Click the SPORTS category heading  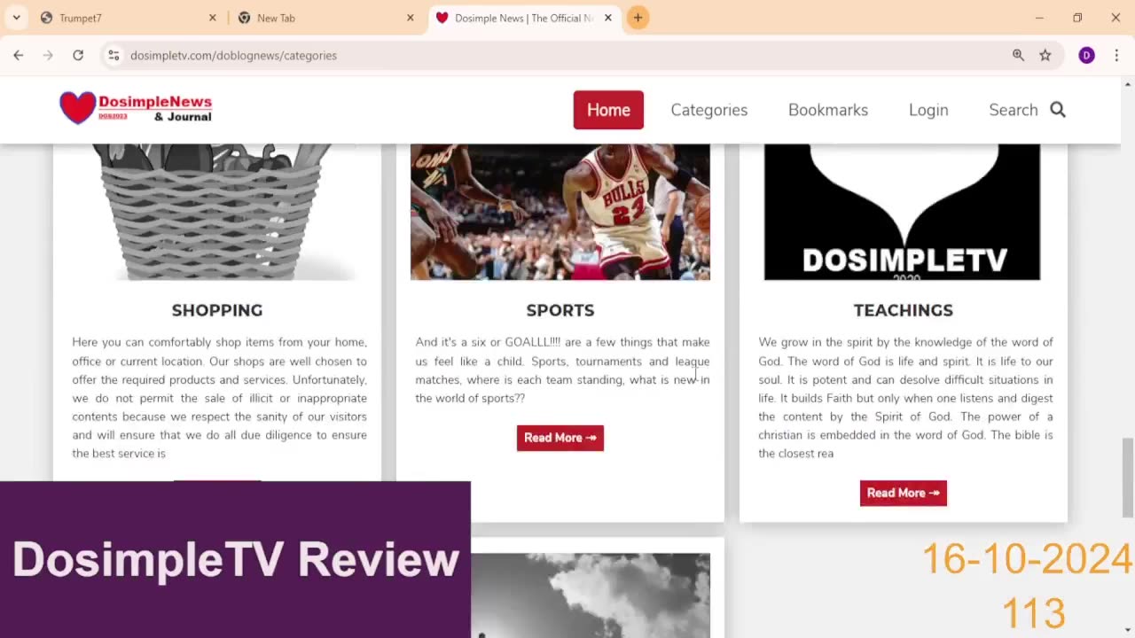click(560, 310)
